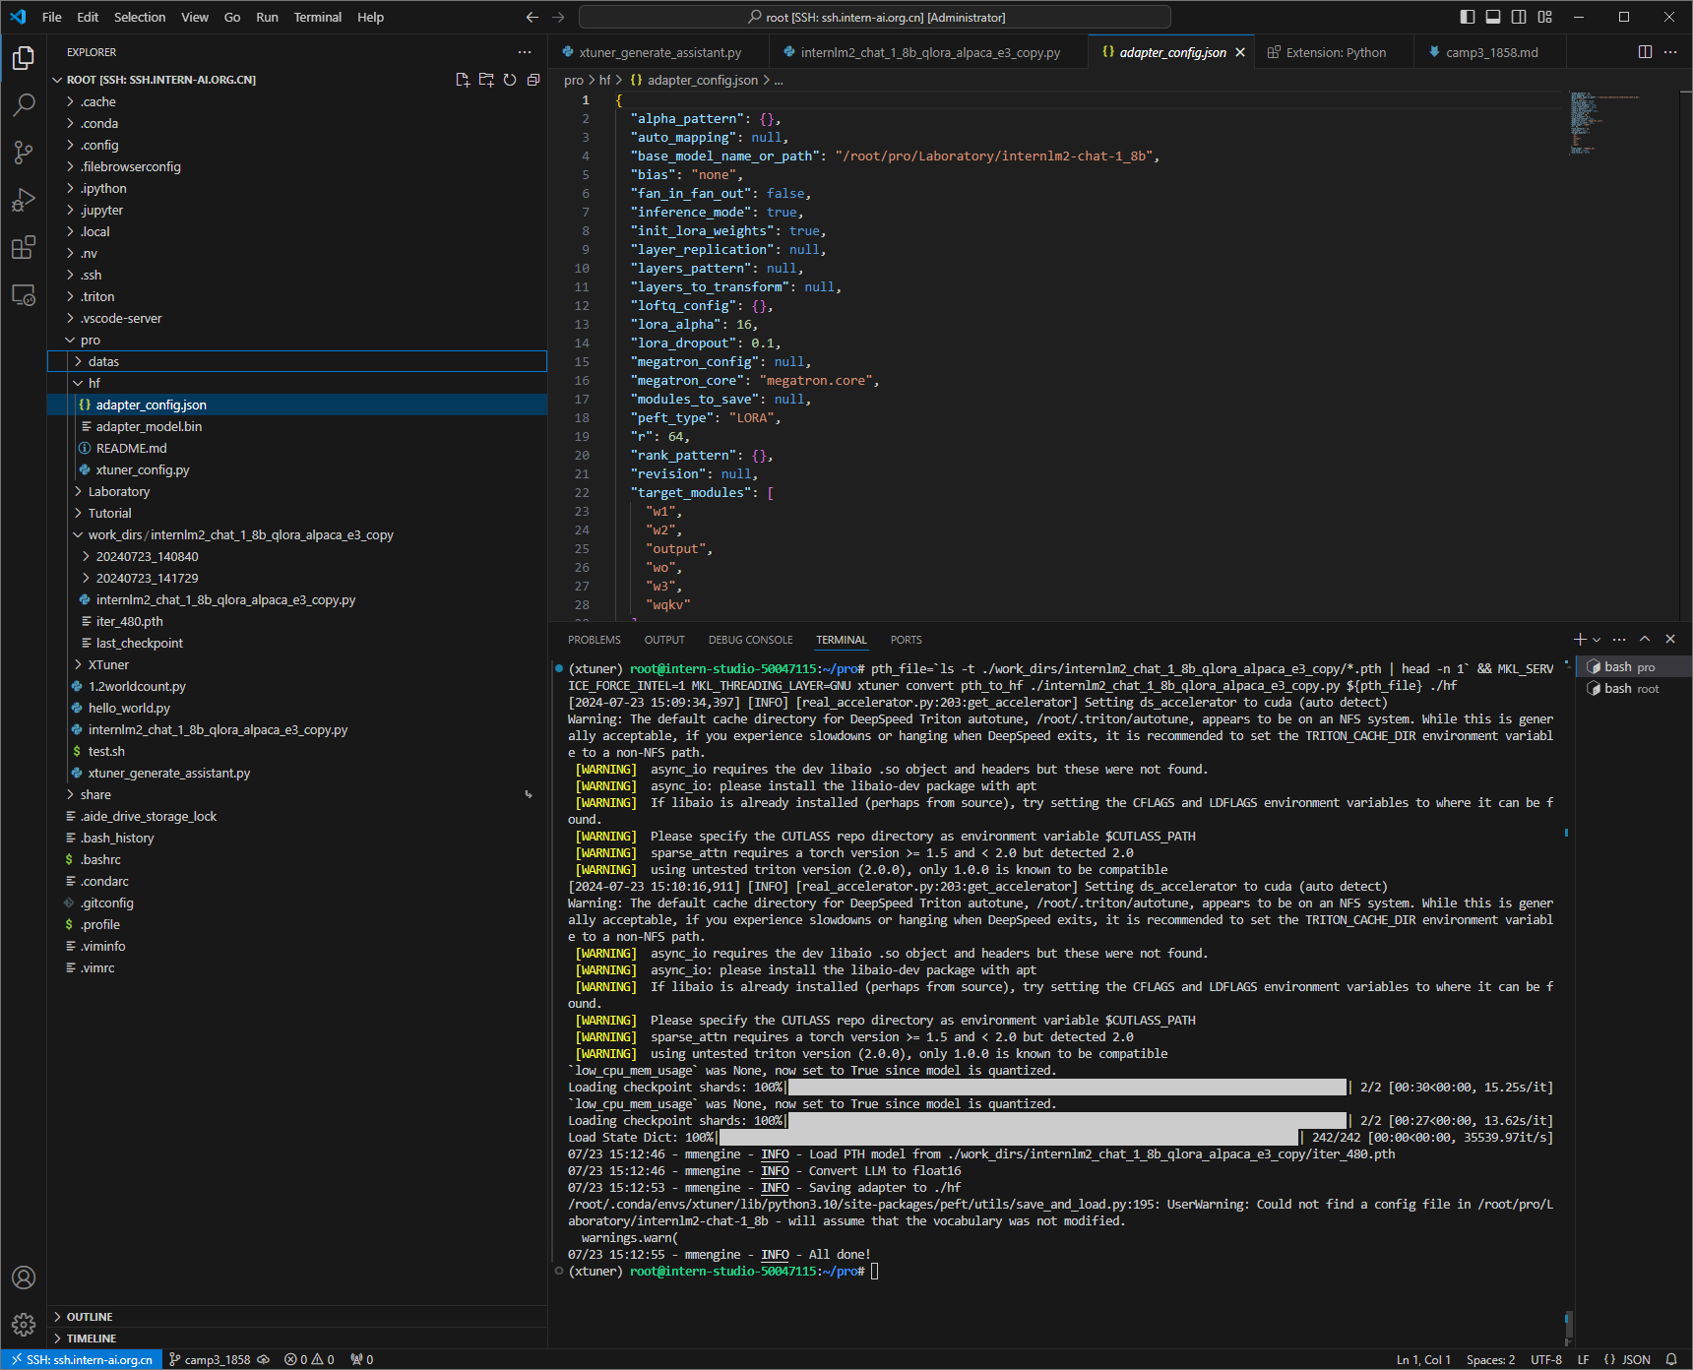Refresh the Explorer file tree
Image resolution: width=1693 pixels, height=1370 pixels.
click(510, 80)
